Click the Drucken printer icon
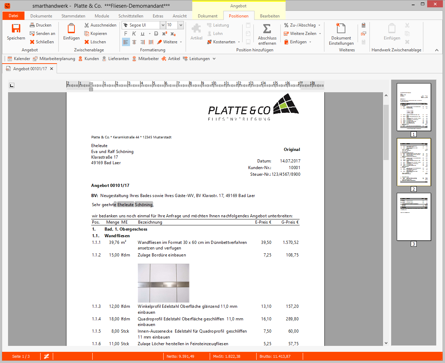The width and height of the screenshot is (445, 363). pos(32,25)
